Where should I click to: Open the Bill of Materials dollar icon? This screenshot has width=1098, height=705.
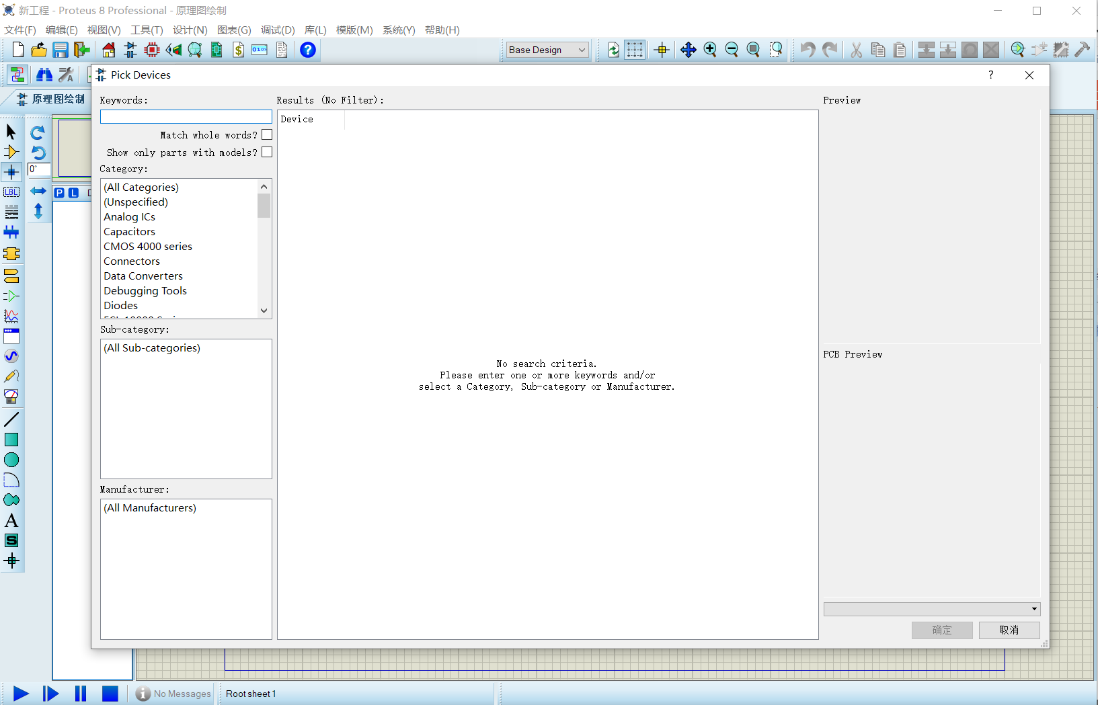pyautogui.click(x=238, y=50)
